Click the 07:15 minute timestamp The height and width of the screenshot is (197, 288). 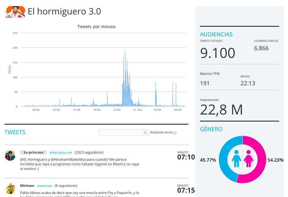186,191
